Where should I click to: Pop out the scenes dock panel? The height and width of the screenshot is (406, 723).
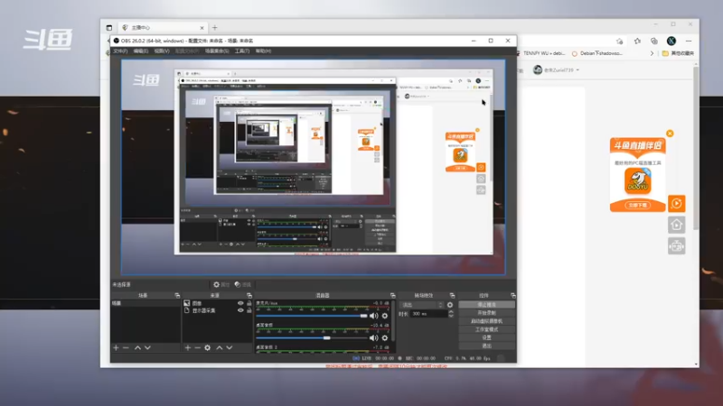(x=177, y=296)
